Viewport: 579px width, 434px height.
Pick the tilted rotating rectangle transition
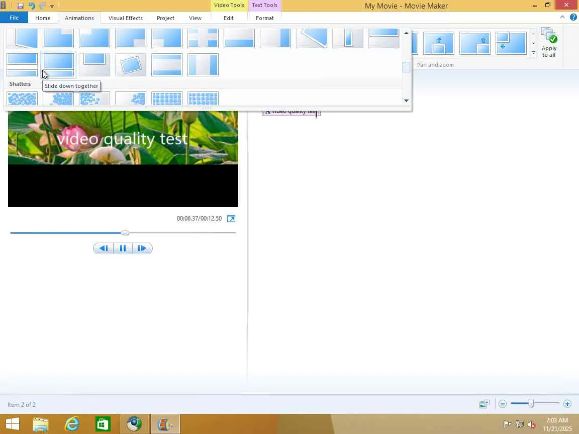pos(131,65)
